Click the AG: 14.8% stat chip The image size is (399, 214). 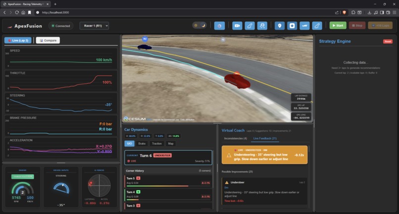point(174,136)
